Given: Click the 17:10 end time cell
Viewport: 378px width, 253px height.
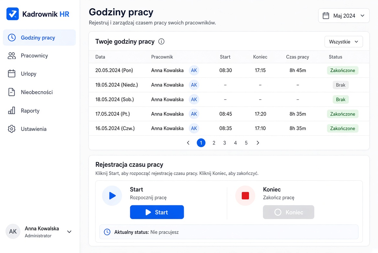Looking at the screenshot, I should click(x=260, y=128).
